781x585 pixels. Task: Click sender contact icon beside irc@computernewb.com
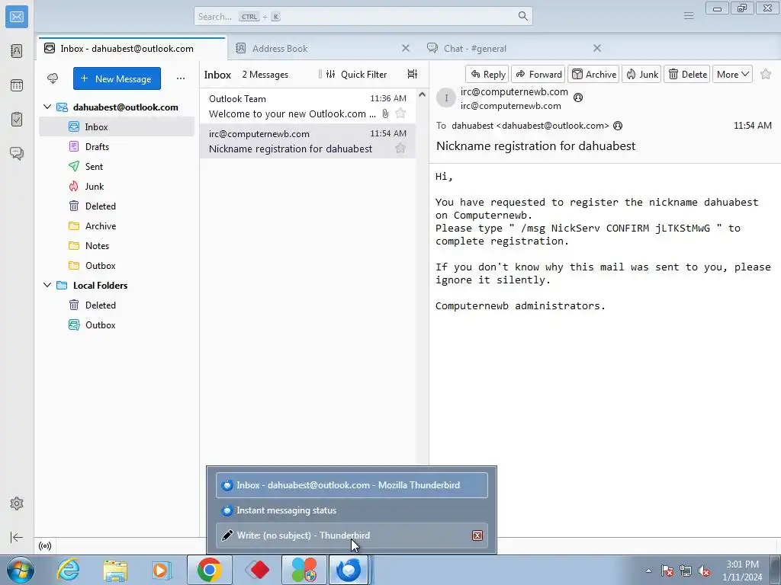578,97
